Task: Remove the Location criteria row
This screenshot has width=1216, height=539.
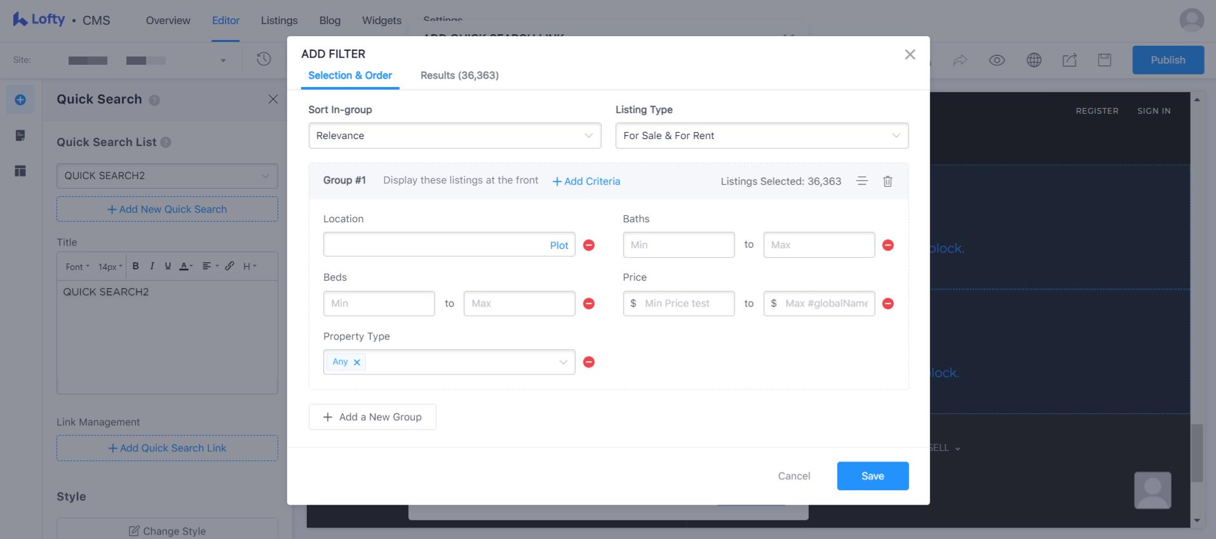Action: coord(589,245)
